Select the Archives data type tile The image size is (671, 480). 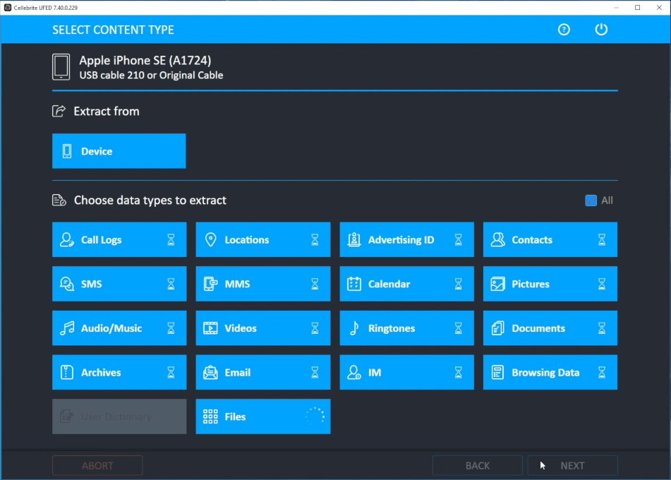119,372
